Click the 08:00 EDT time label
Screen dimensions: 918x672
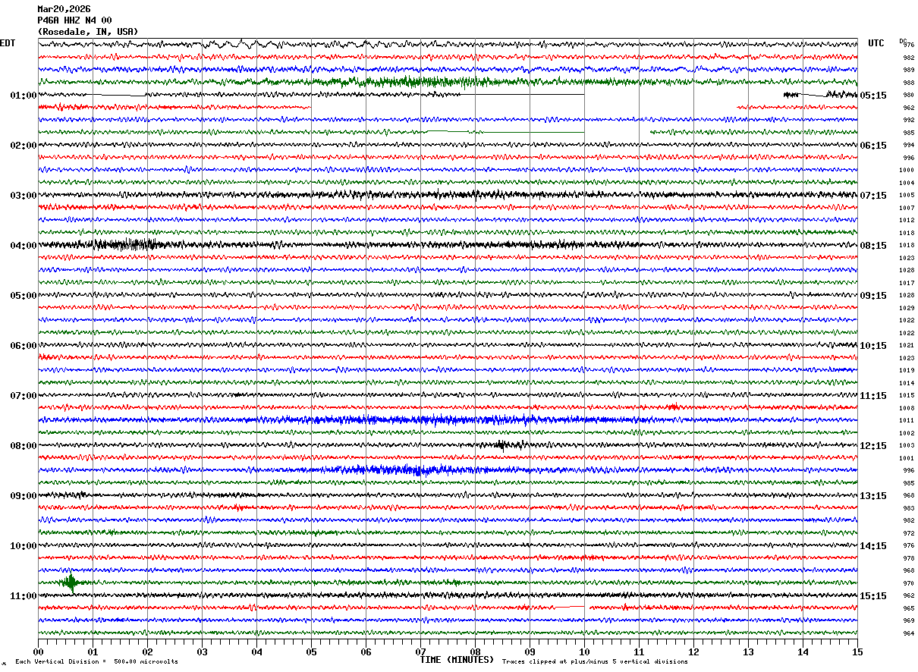(24, 446)
